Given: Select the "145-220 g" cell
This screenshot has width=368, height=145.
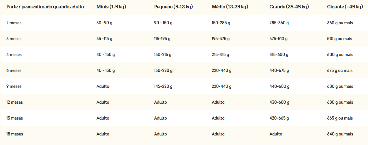Looking at the screenshot, I should [163, 86].
